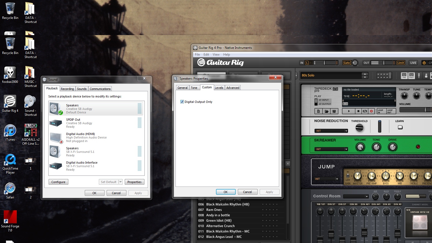Screen dimensions: 432x243
Task: Toggle the Noise Reduction LEARN button
Action: tap(400, 127)
